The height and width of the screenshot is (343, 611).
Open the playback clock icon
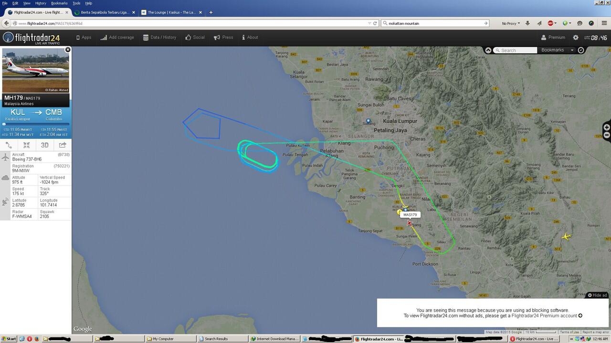click(581, 50)
